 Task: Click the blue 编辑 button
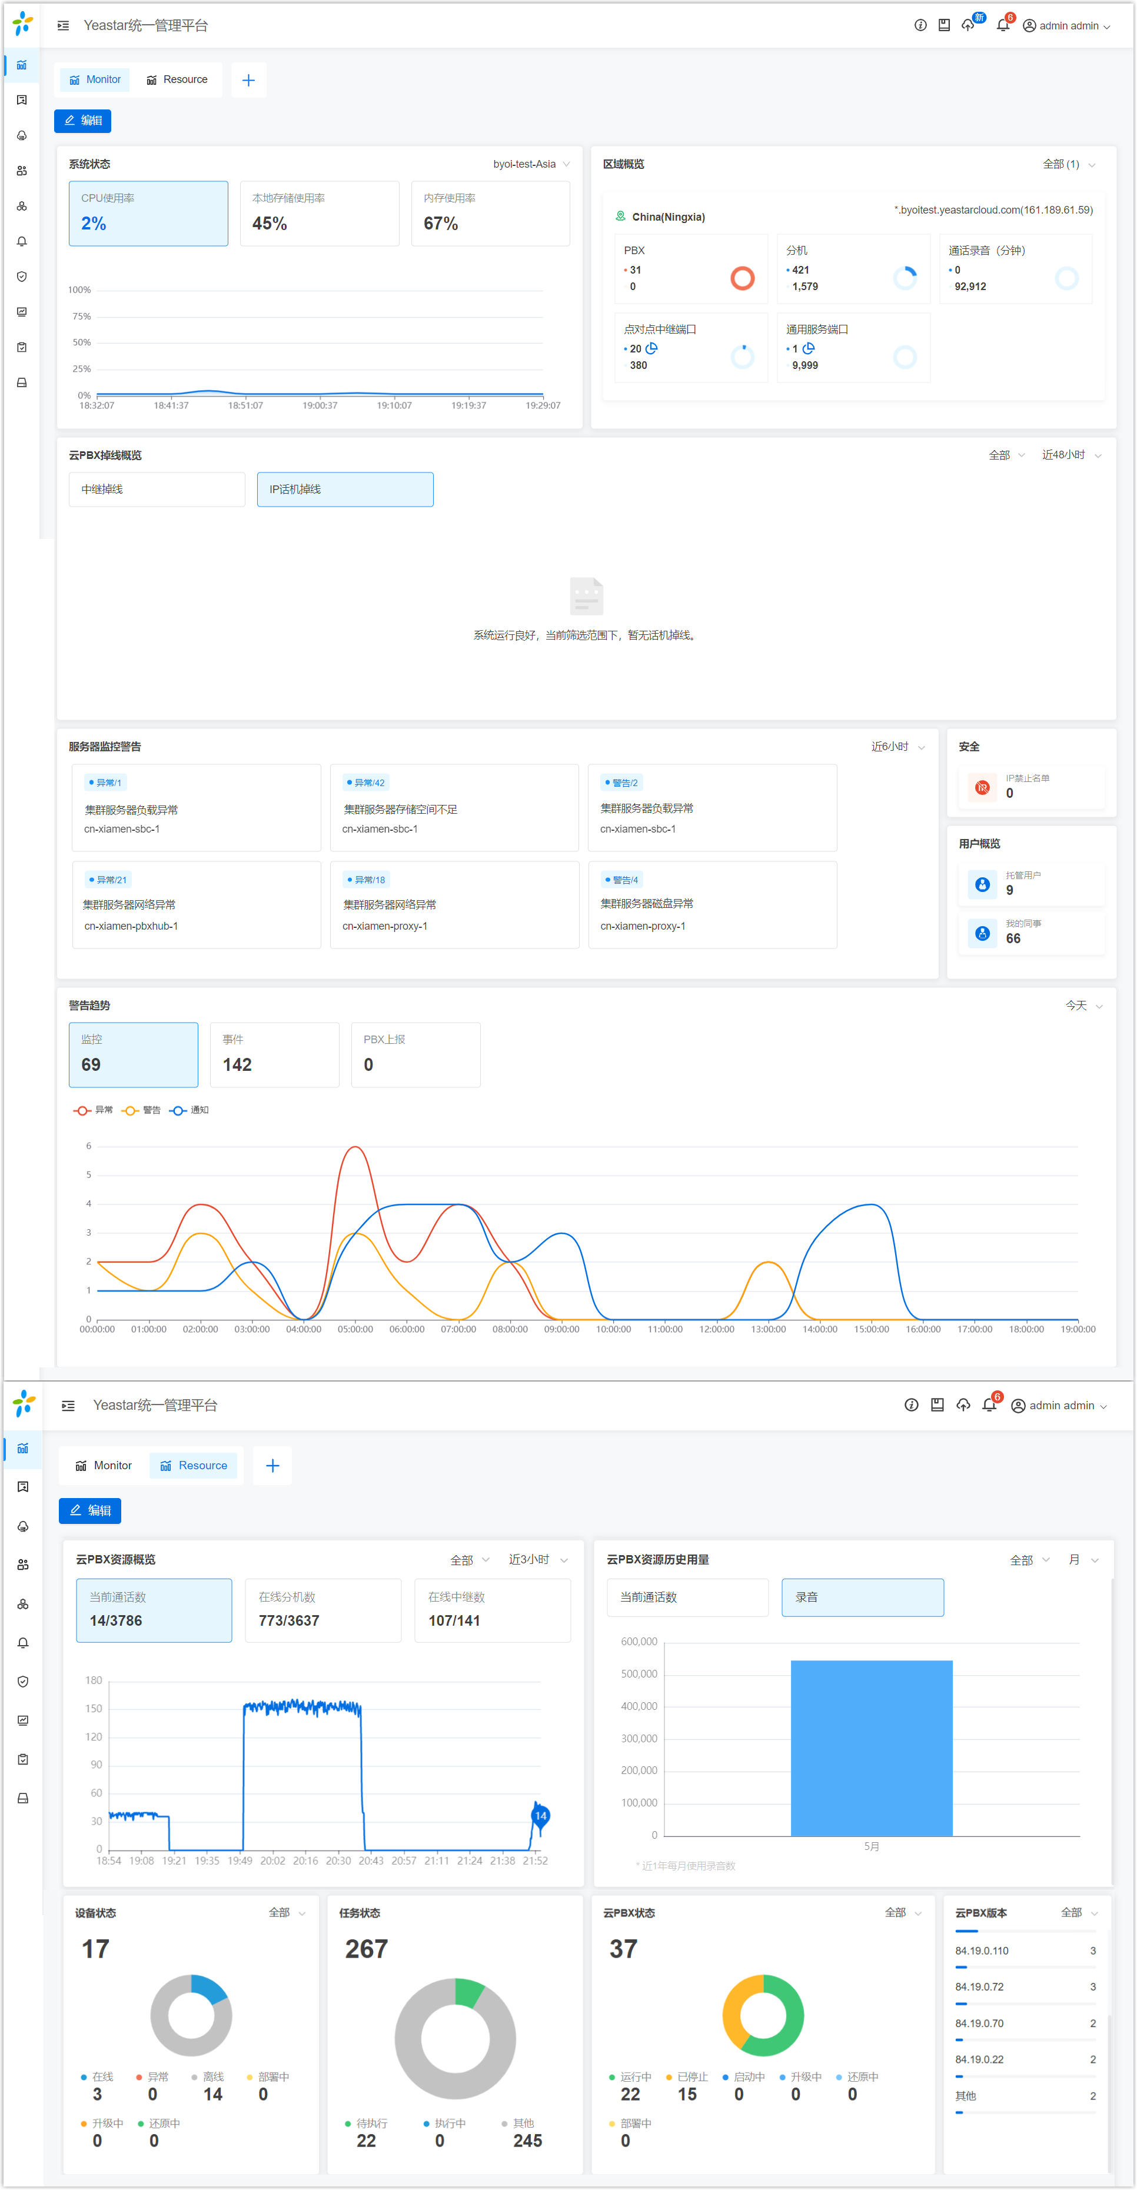point(82,121)
